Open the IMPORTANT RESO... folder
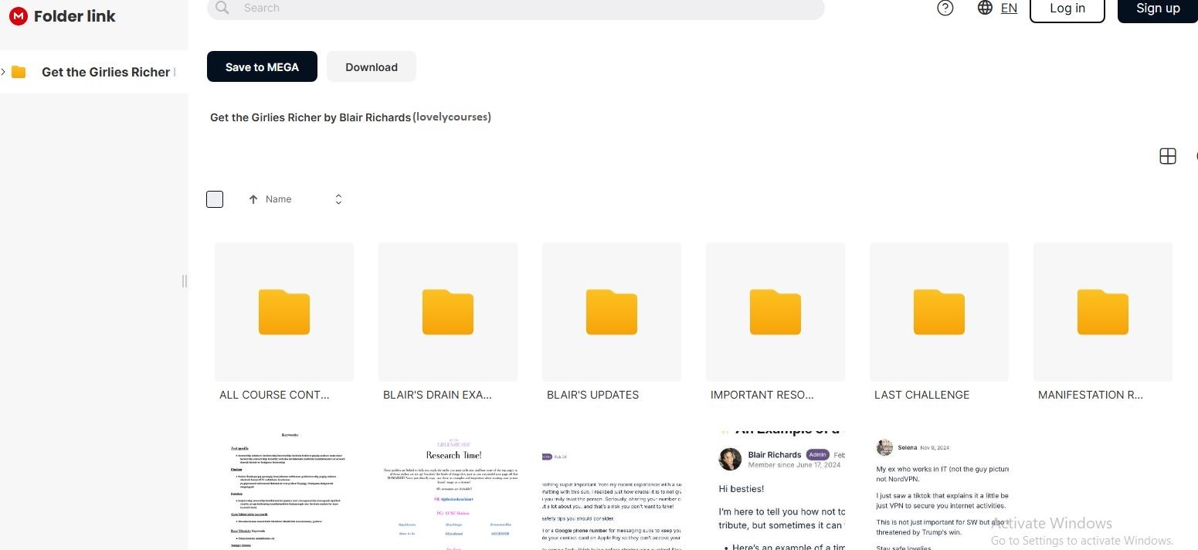The width and height of the screenshot is (1198, 550). (775, 312)
